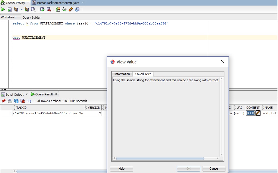The height and width of the screenshot is (173, 278).
Task: Open SQL History clock icon
Action: point(77,9)
